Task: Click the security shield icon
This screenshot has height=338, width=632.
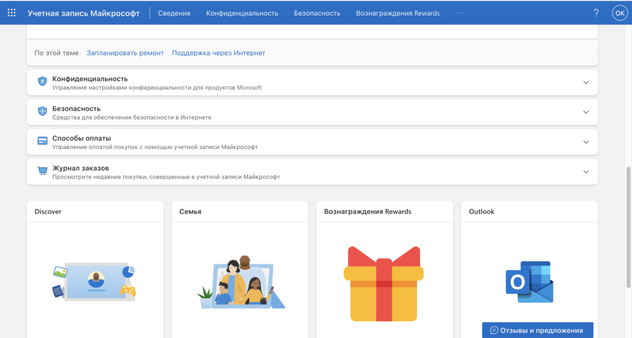Action: 42,111
